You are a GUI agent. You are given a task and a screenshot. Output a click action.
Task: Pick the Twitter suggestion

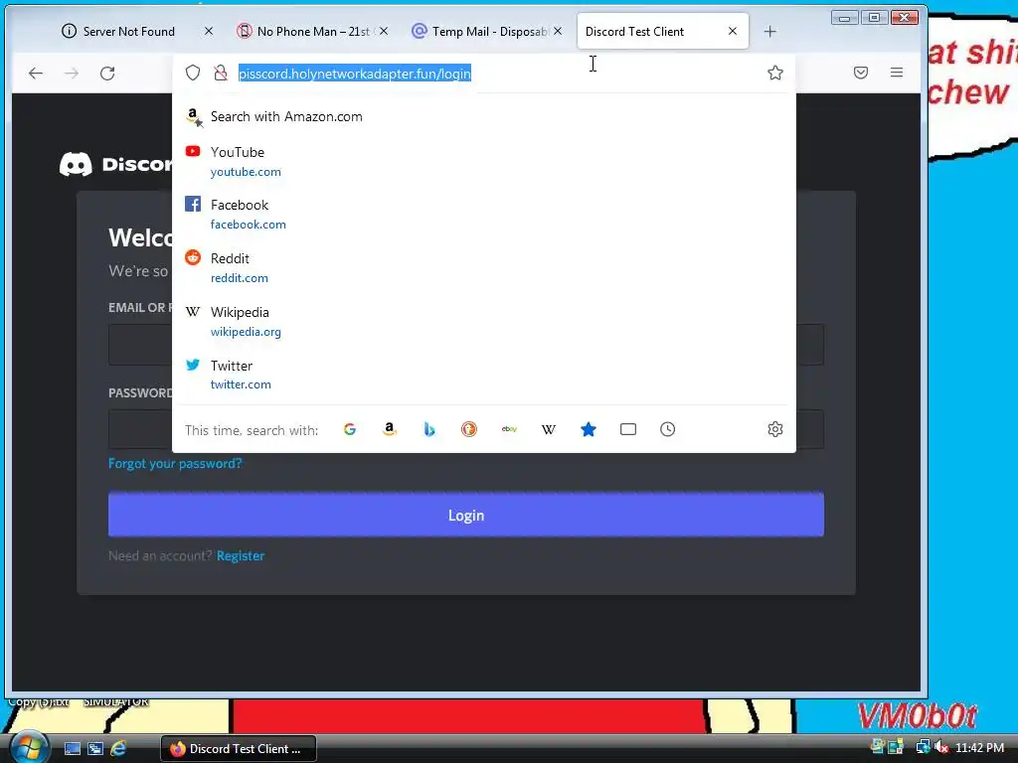[484, 375]
